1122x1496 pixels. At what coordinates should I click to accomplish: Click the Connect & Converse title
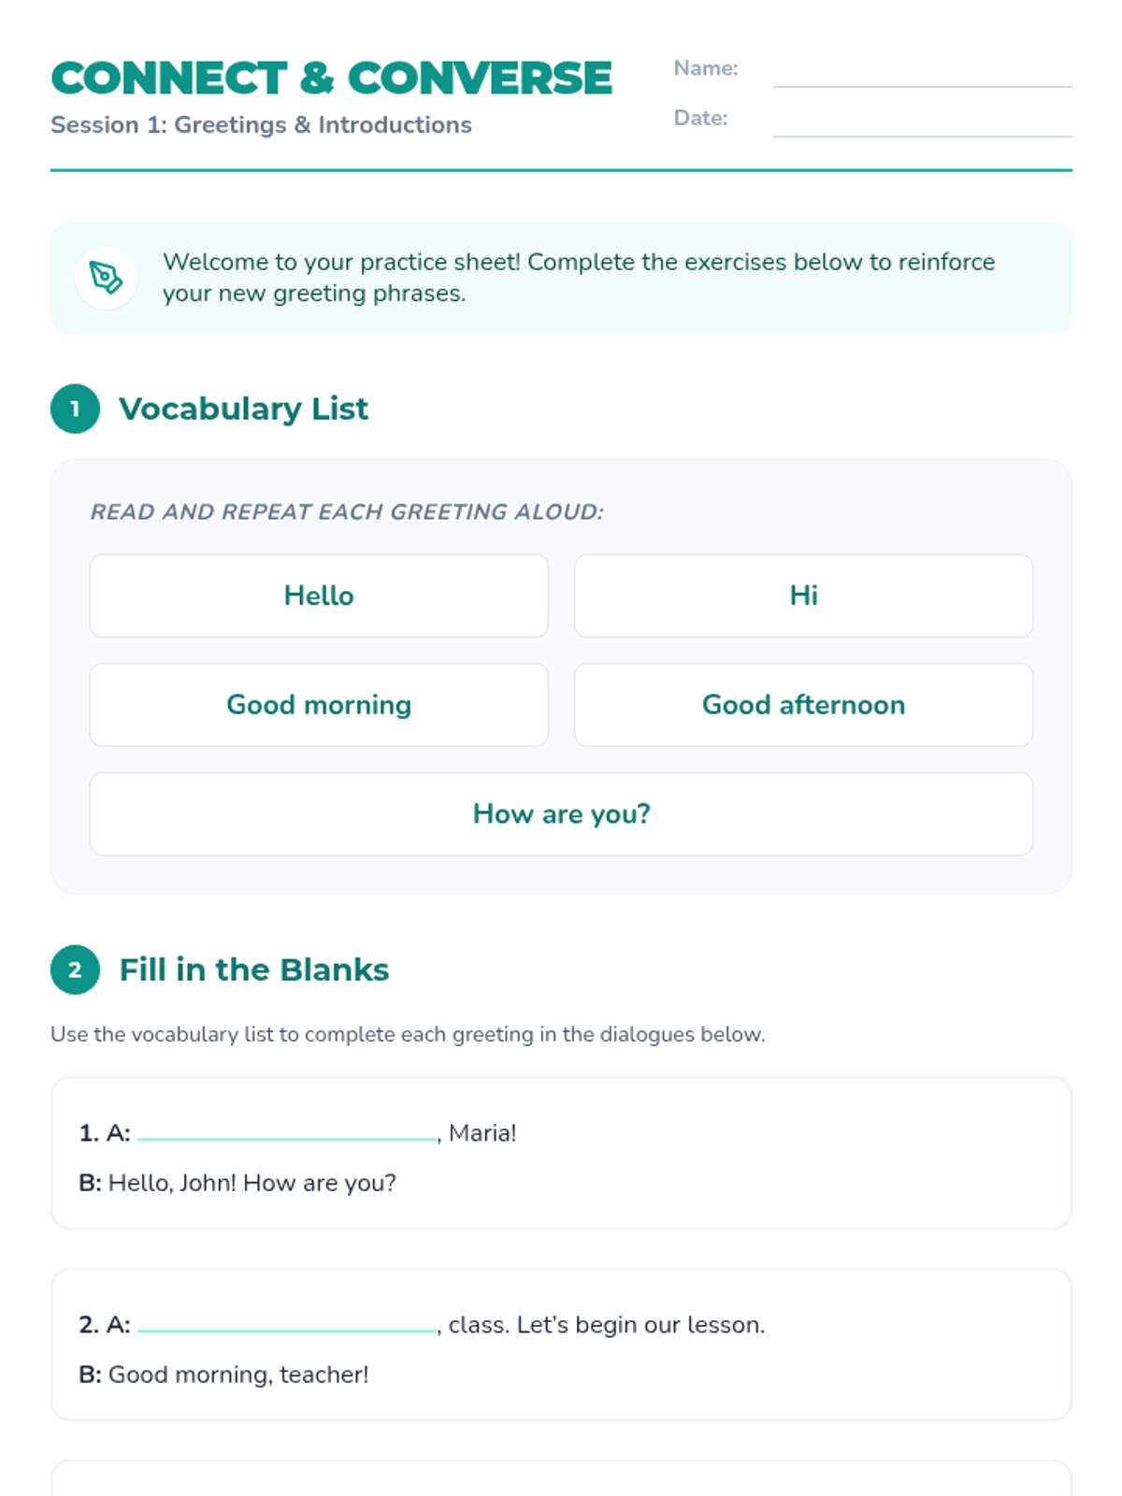332,79
